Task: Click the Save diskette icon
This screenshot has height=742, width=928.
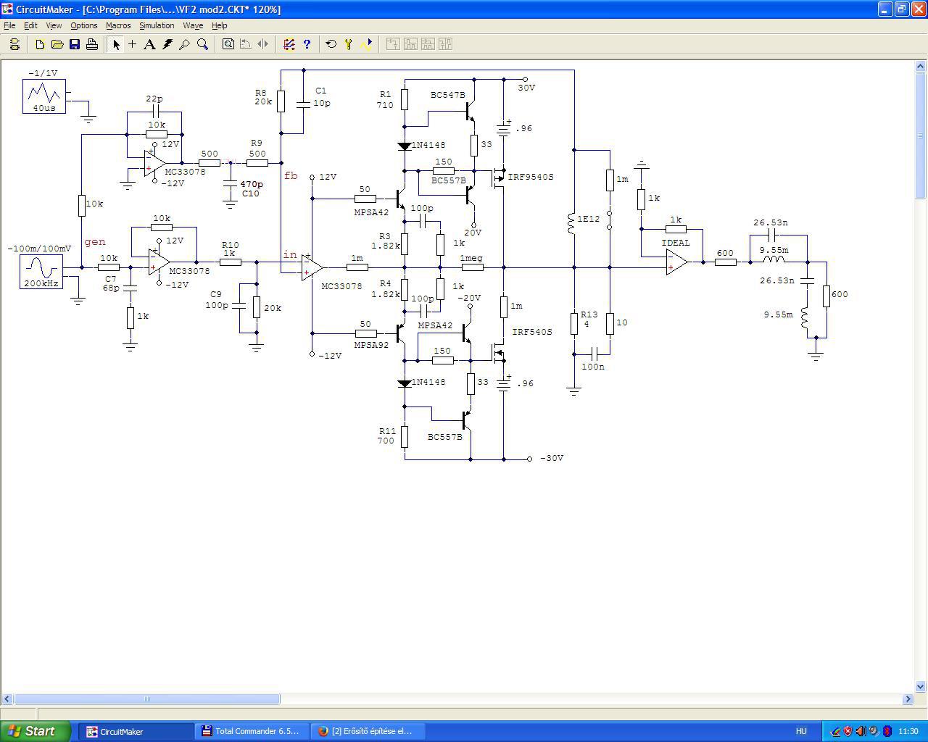Action: pyautogui.click(x=75, y=44)
